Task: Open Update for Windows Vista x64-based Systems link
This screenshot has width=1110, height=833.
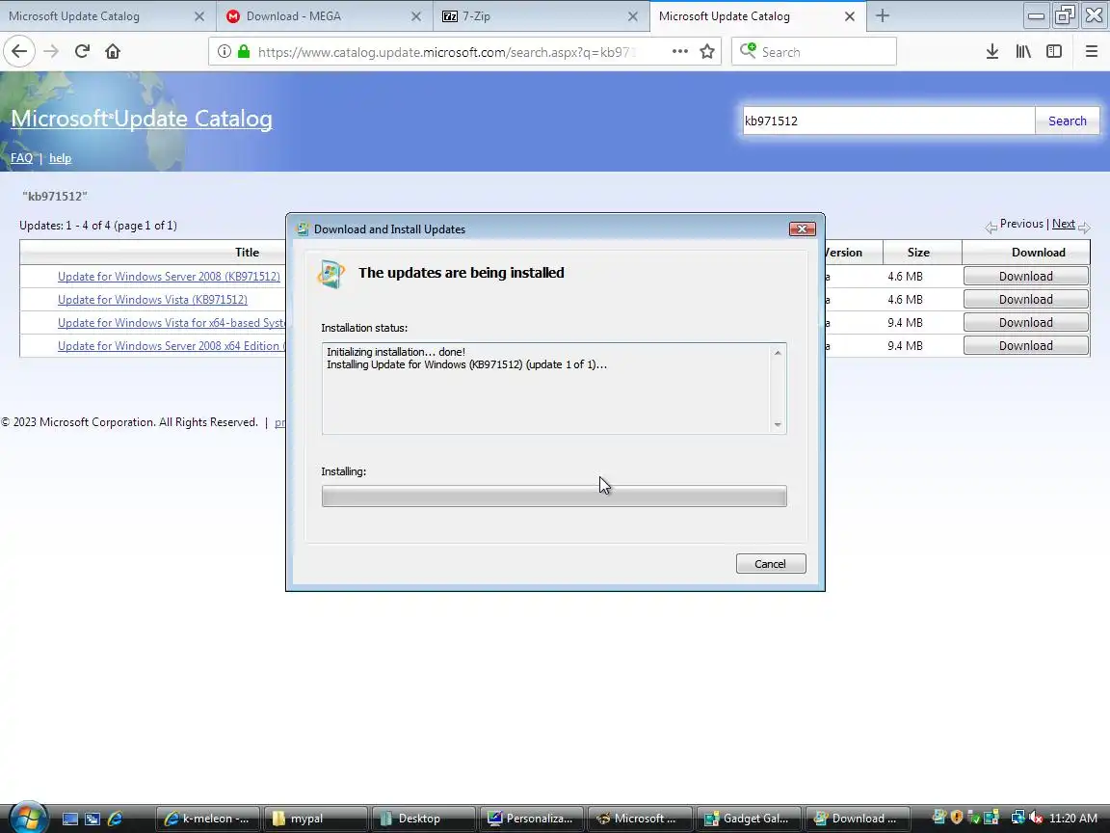Action: pyautogui.click(x=172, y=323)
